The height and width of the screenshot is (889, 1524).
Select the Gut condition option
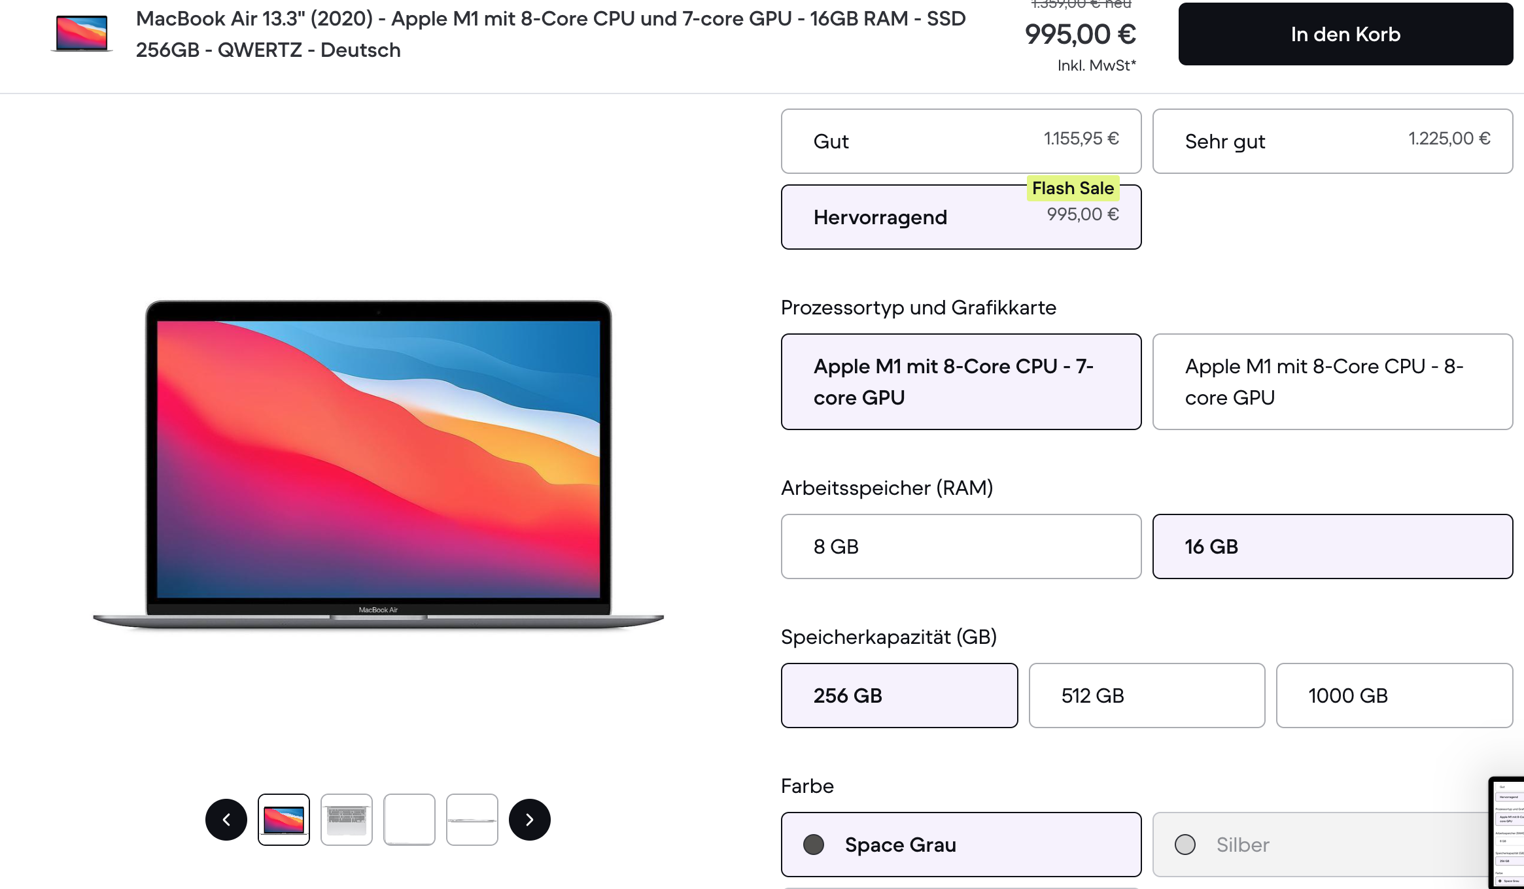click(961, 141)
